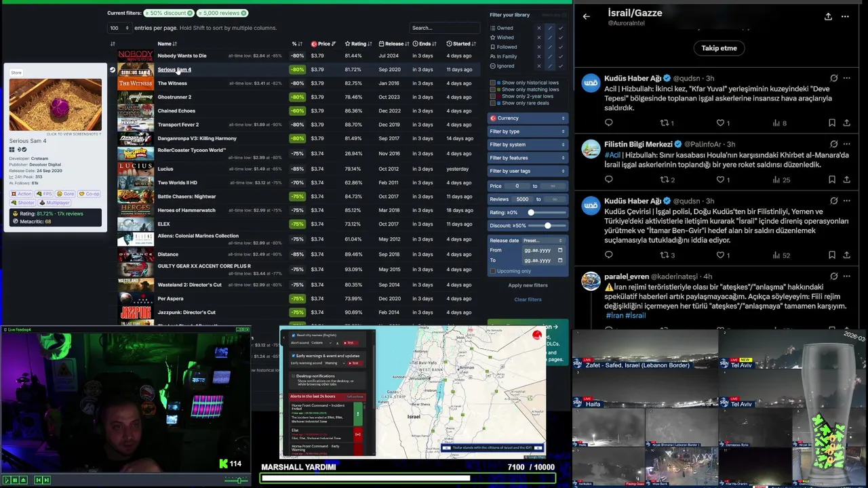Open the more menu on paralel_evren tweet
Viewport: 868px width, 488px height.
pyautogui.click(x=846, y=277)
